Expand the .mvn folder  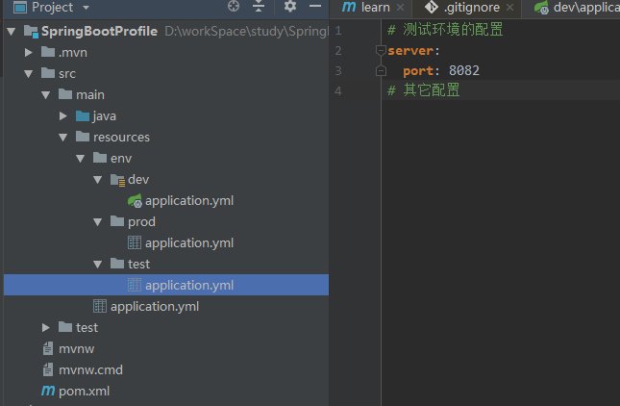(29, 52)
